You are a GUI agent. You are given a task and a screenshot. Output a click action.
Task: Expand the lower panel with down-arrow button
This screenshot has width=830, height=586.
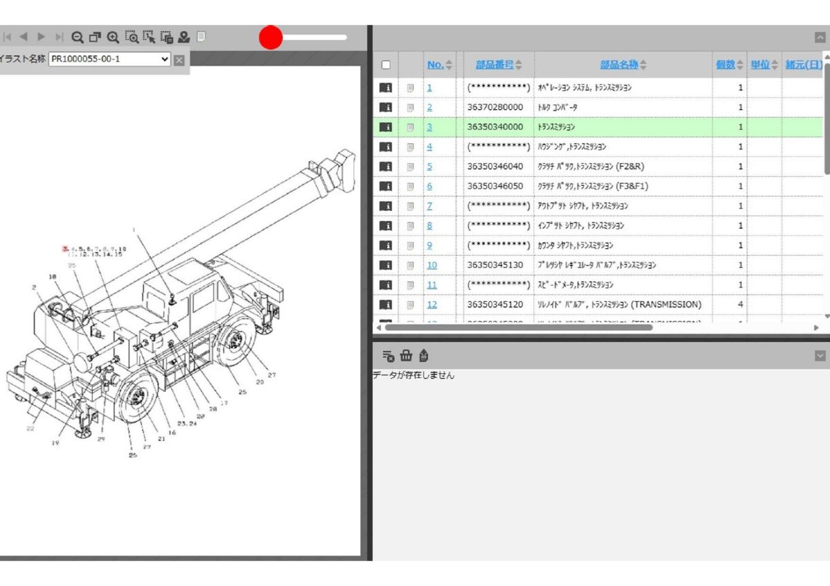[820, 356]
